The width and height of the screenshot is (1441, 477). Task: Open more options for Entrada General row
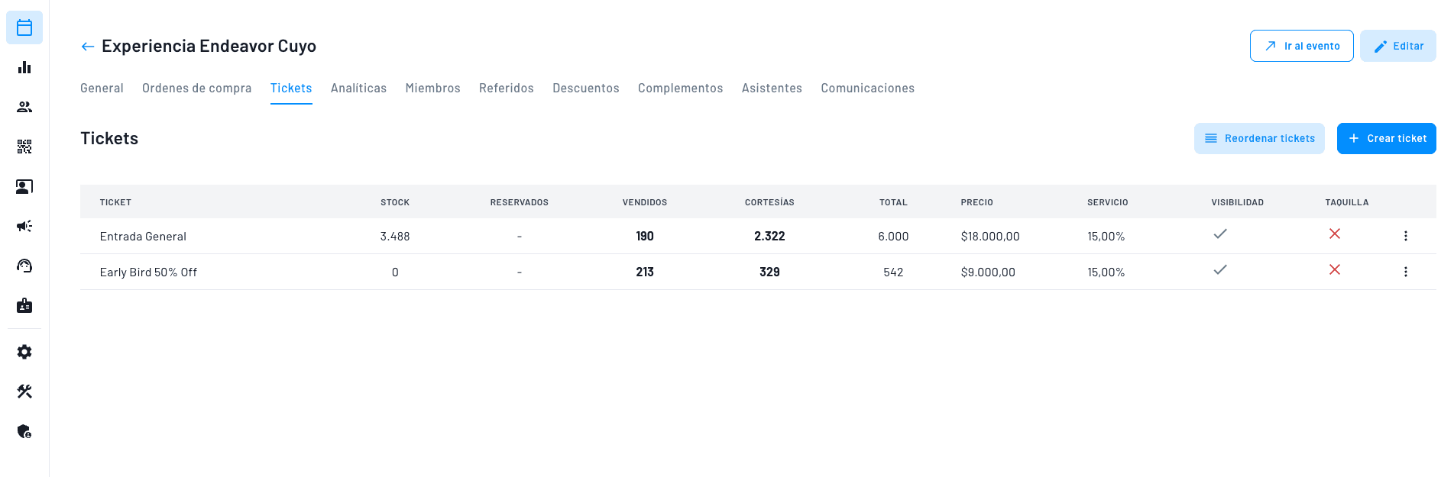coord(1405,236)
